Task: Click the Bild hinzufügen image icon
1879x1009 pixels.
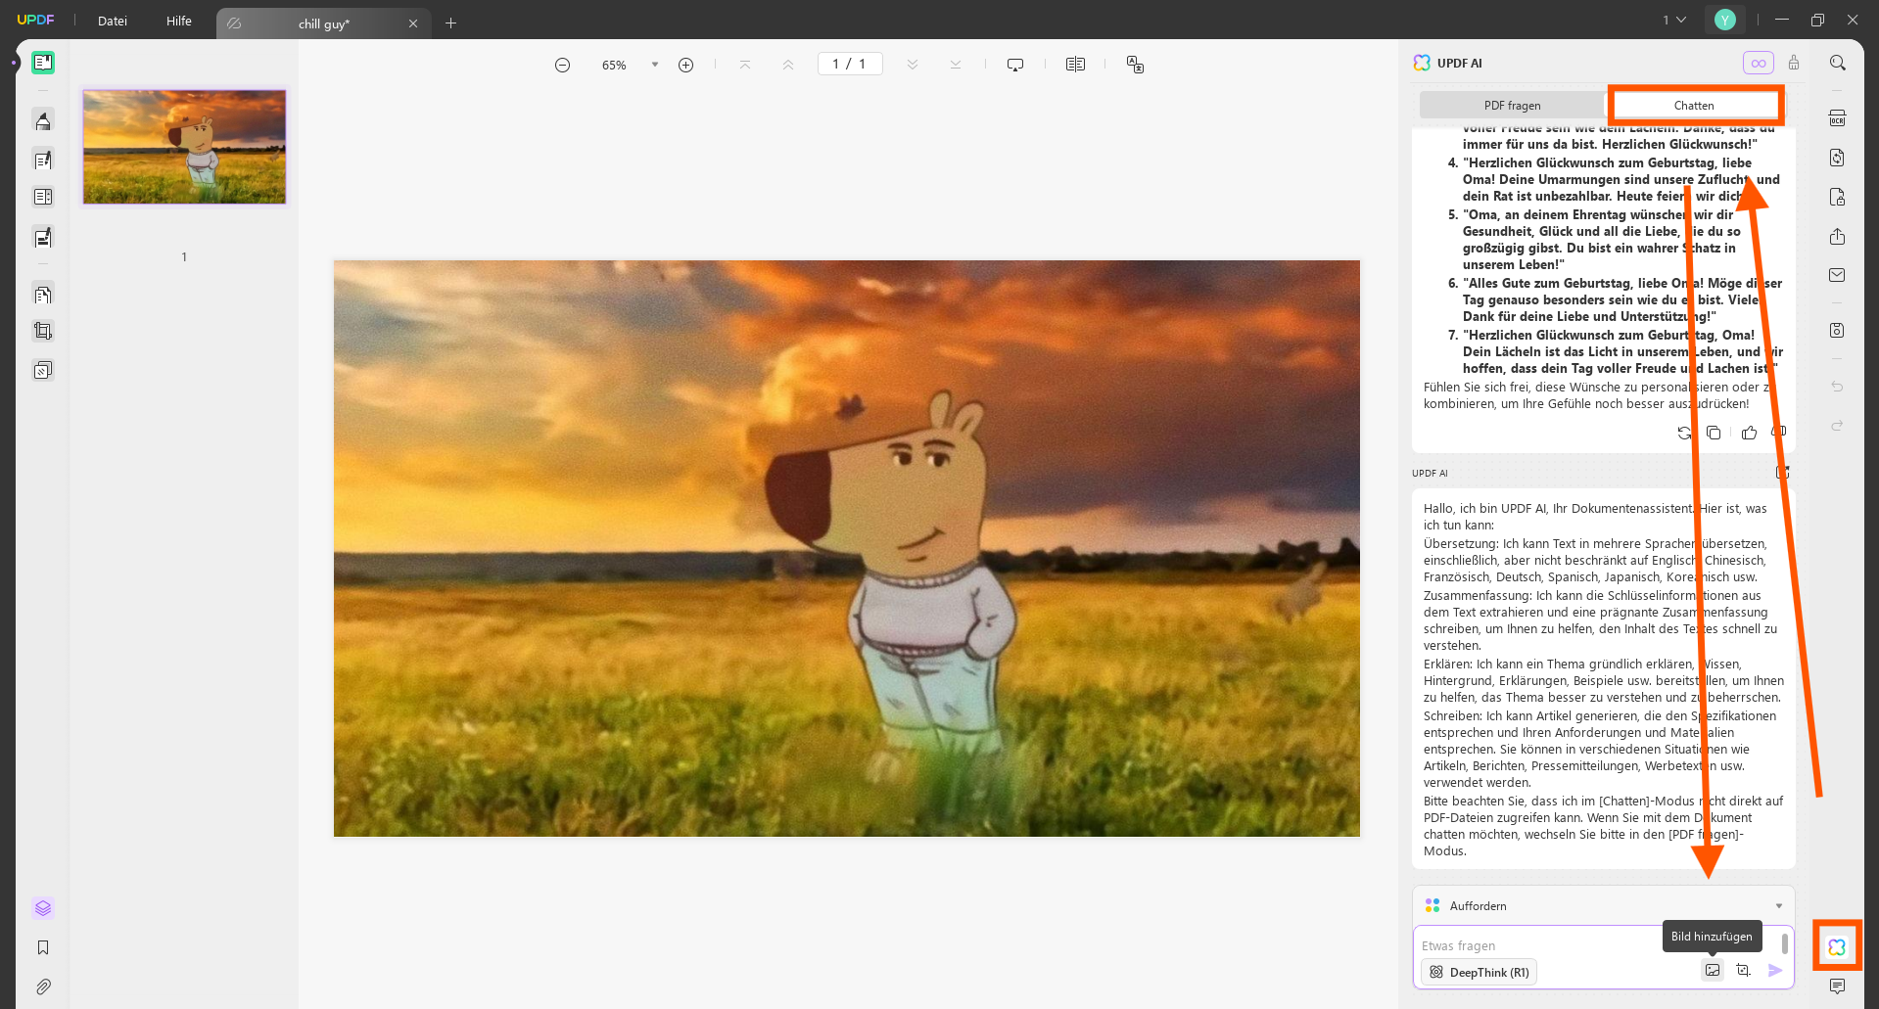Action: coord(1712,970)
